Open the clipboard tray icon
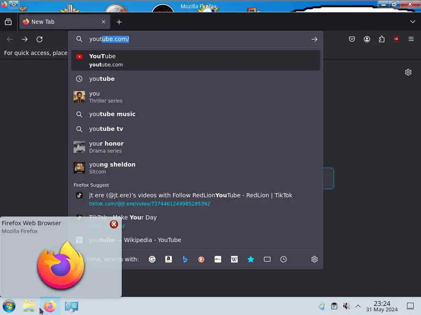 tap(334, 306)
